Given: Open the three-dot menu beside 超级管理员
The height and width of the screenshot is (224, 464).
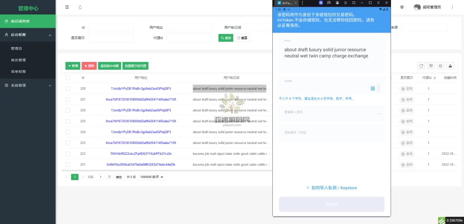Looking at the screenshot, I should (x=452, y=7).
